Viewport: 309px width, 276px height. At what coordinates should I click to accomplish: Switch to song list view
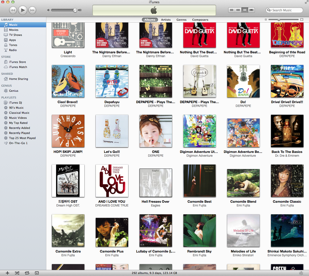click(231, 10)
